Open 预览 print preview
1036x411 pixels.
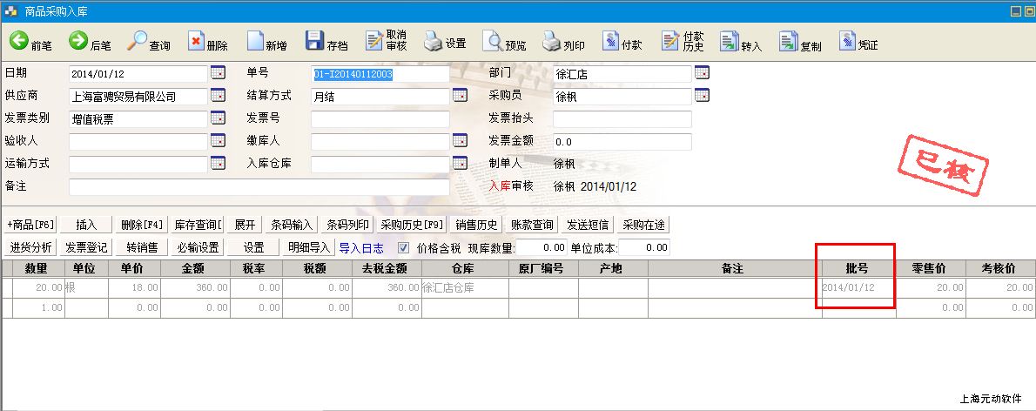493,41
